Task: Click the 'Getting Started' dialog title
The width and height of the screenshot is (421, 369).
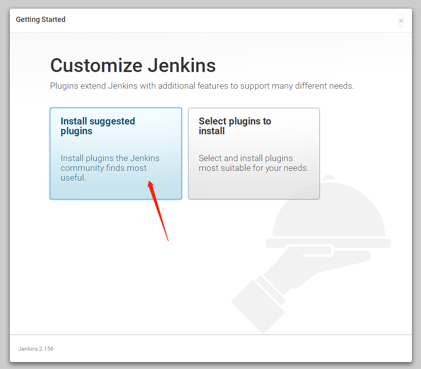Action: pyautogui.click(x=41, y=20)
